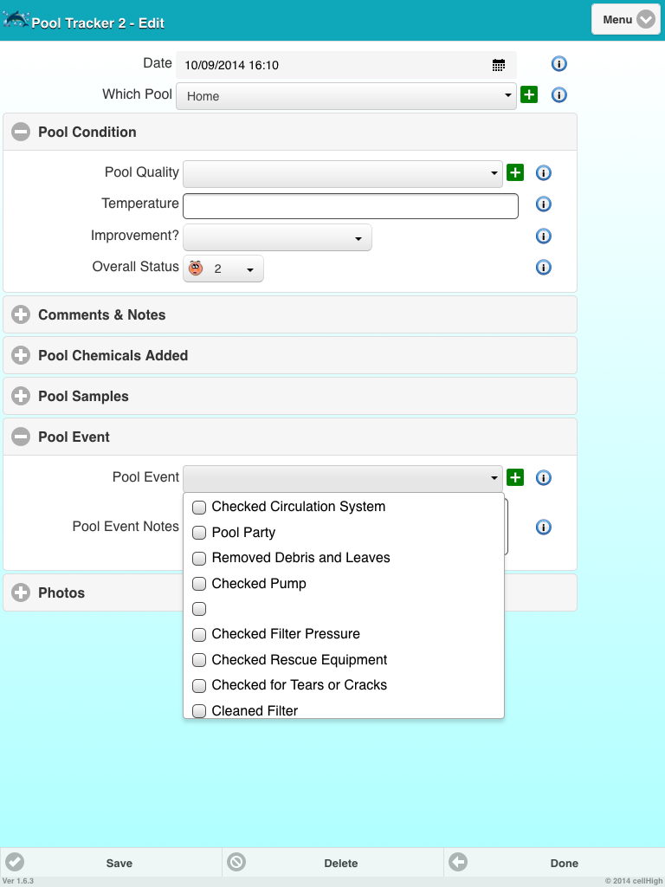Viewport: 665px width, 887px height.
Task: Check Checked Circulation System option
Action: click(199, 507)
